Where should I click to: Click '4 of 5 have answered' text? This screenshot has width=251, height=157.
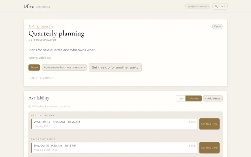(x=42, y=40)
